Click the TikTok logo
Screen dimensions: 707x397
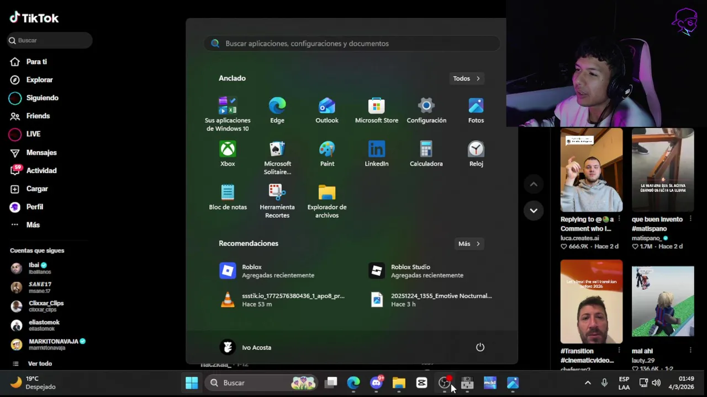pos(34,18)
